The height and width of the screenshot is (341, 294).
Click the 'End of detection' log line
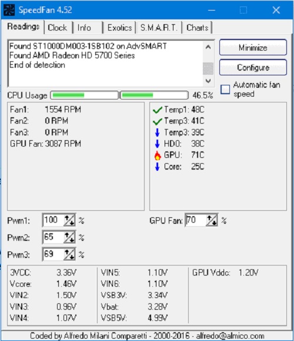tap(37, 65)
